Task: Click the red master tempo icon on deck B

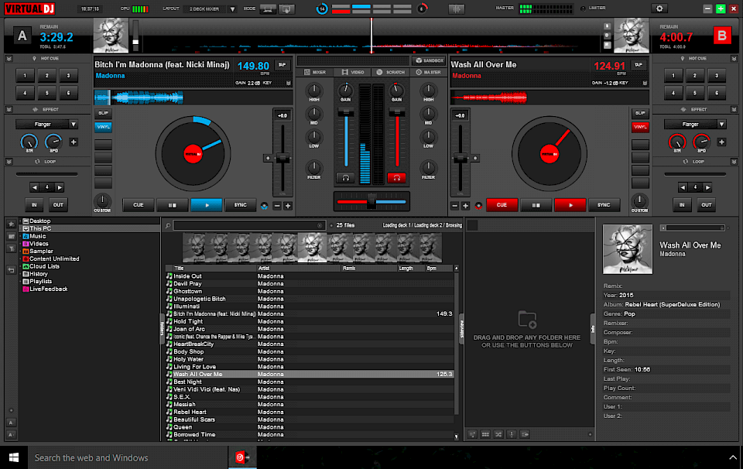Action: (x=478, y=206)
